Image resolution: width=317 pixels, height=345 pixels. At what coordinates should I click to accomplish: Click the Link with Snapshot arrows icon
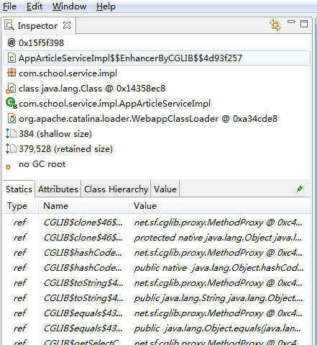[275, 25]
